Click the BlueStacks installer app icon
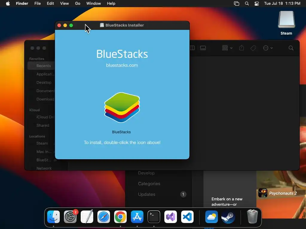This screenshot has width=306, height=229. click(x=122, y=107)
